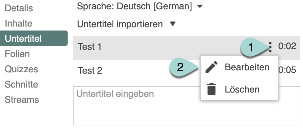Navigate to the Schnitte section
Viewport: 303px width, 134px height.
coord(21,85)
